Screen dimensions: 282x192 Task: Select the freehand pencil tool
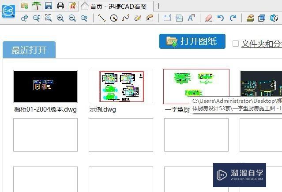click(138, 18)
